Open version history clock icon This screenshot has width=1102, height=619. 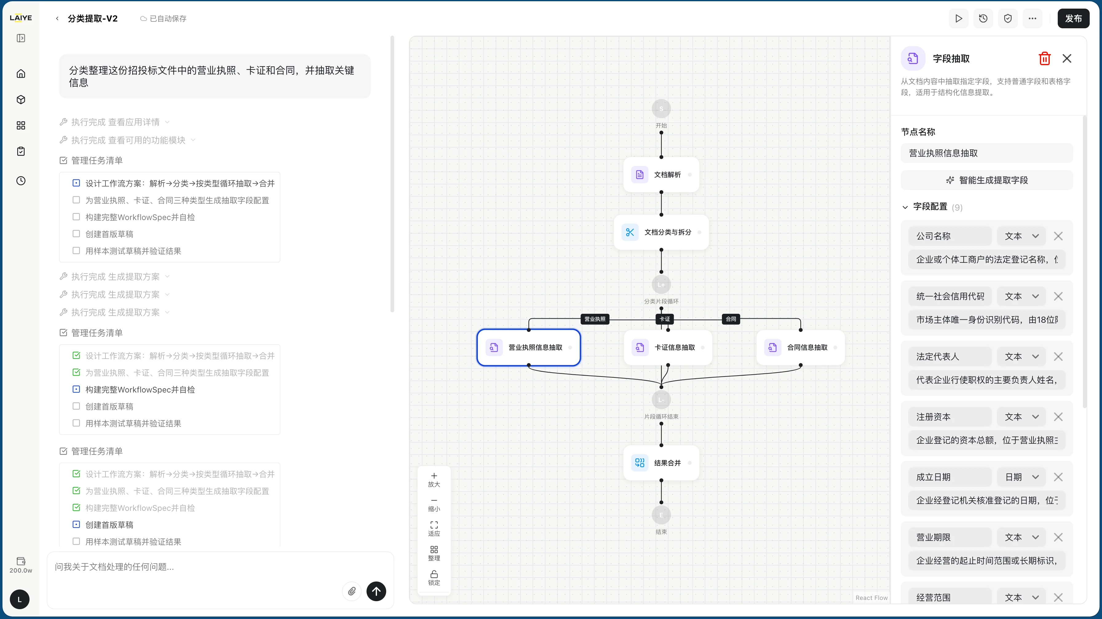983,18
